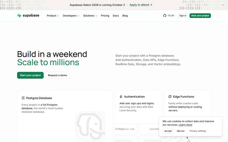This screenshot has width=228, height=142.
Task: Click the Edge Functions icon
Action: click(170, 97)
